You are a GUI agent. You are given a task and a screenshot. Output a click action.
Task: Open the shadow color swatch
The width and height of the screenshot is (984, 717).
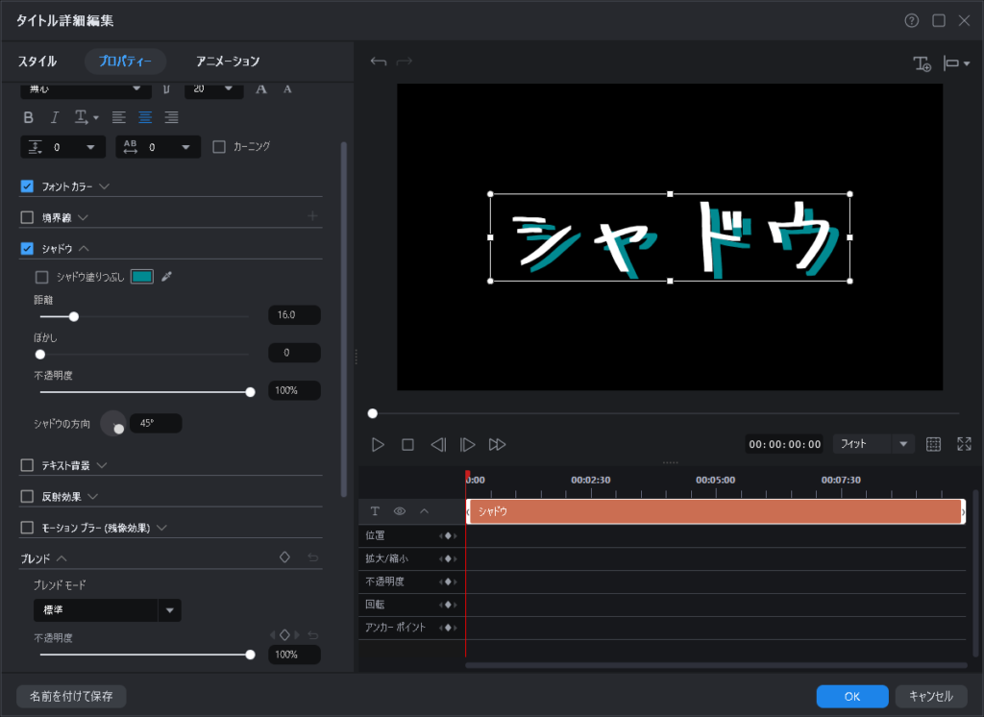(141, 277)
